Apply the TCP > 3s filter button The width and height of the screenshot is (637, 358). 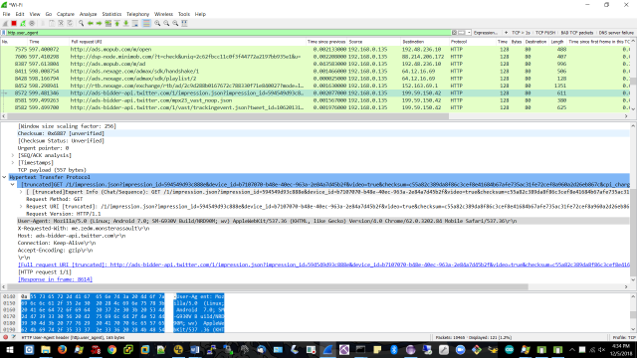(521, 33)
